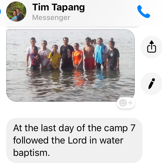Tap the blue back arrow at left edge
The width and height of the screenshot is (162, 166).
pos(0,12)
